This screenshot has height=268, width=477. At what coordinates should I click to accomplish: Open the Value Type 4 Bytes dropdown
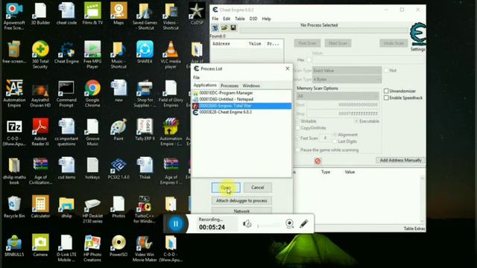tap(347, 80)
